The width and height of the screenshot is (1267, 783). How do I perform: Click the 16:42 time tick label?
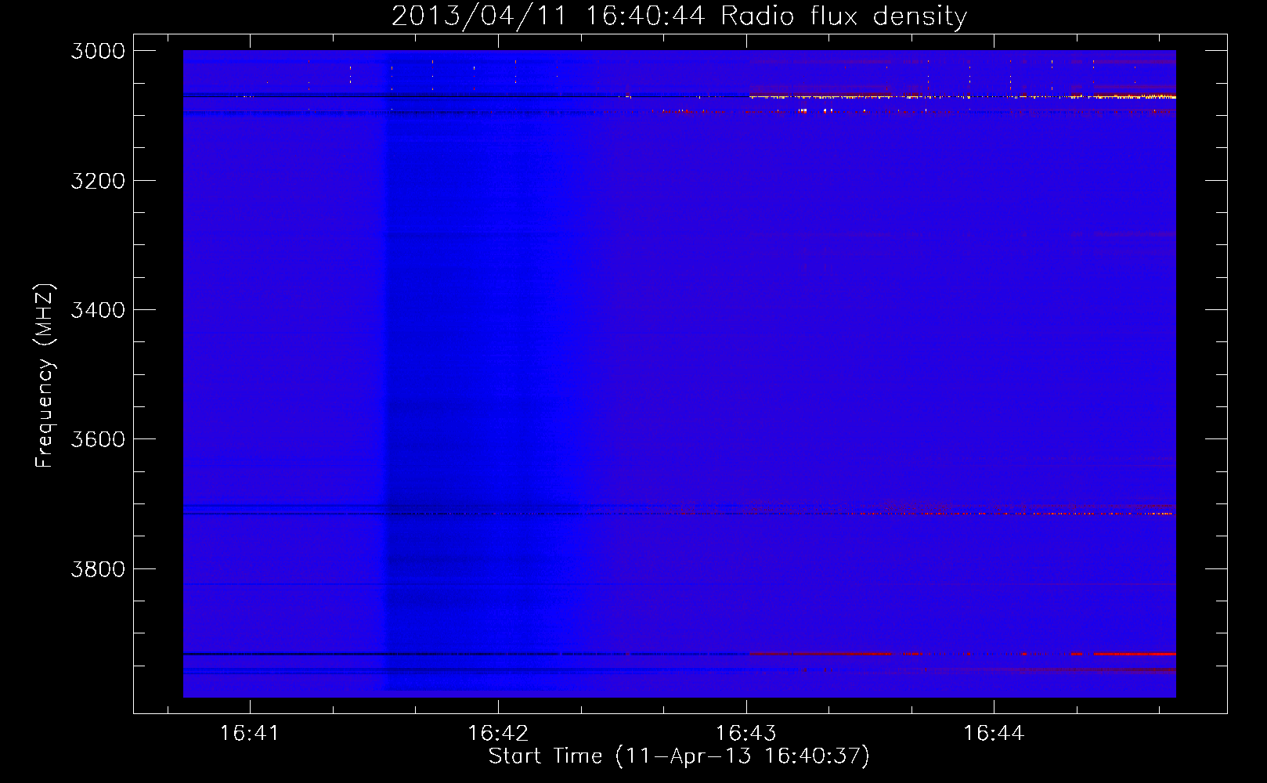(x=498, y=734)
